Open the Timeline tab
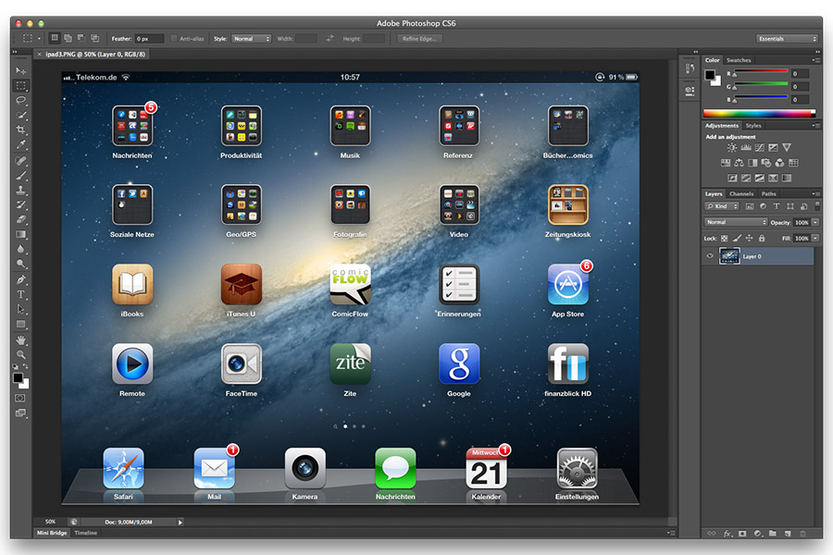This screenshot has height=555, width=833. pos(85,533)
